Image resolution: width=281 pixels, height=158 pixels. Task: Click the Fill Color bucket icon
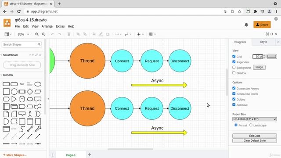click(x=94, y=34)
